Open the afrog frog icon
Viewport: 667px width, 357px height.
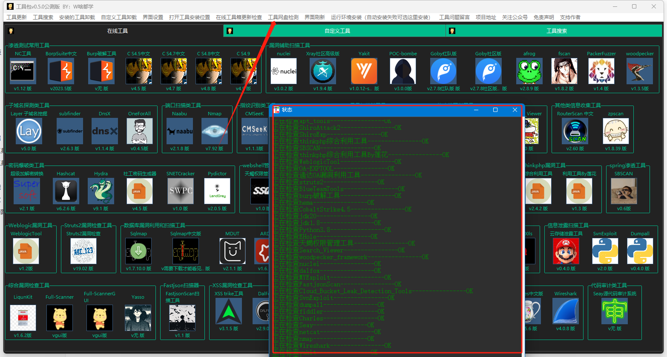point(529,71)
